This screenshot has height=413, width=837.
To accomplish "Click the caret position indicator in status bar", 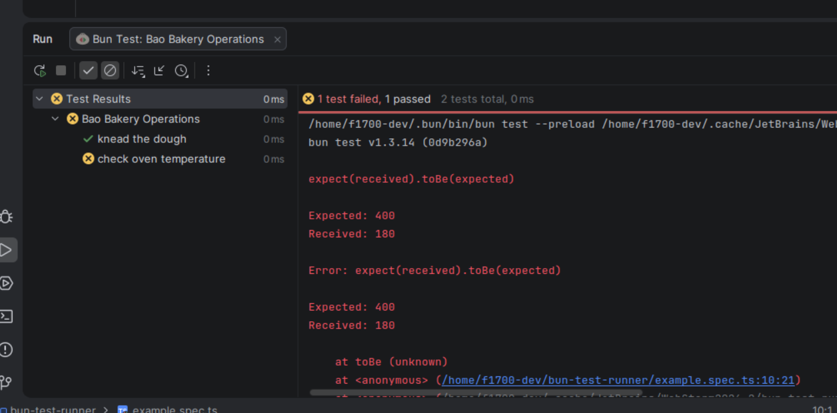I will 822,410.
